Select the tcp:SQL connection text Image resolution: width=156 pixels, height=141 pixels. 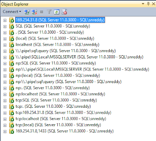56,100
